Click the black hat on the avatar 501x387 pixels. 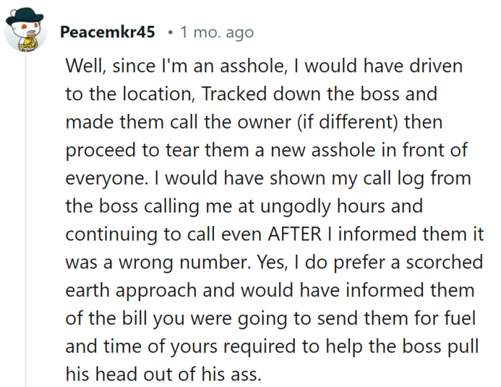tap(24, 16)
